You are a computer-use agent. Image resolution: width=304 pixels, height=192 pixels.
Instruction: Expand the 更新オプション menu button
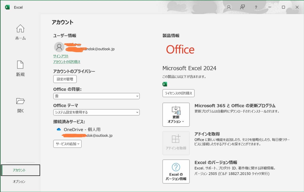[x=176, y=115]
